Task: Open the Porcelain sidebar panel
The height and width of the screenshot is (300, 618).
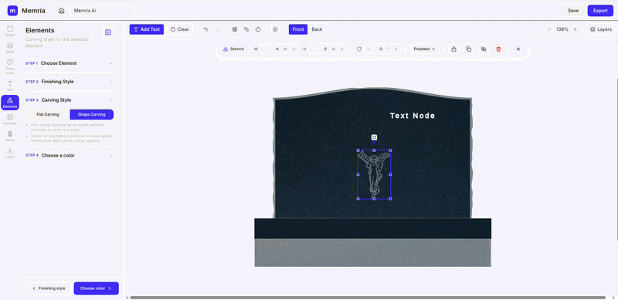Action: [x=10, y=120]
